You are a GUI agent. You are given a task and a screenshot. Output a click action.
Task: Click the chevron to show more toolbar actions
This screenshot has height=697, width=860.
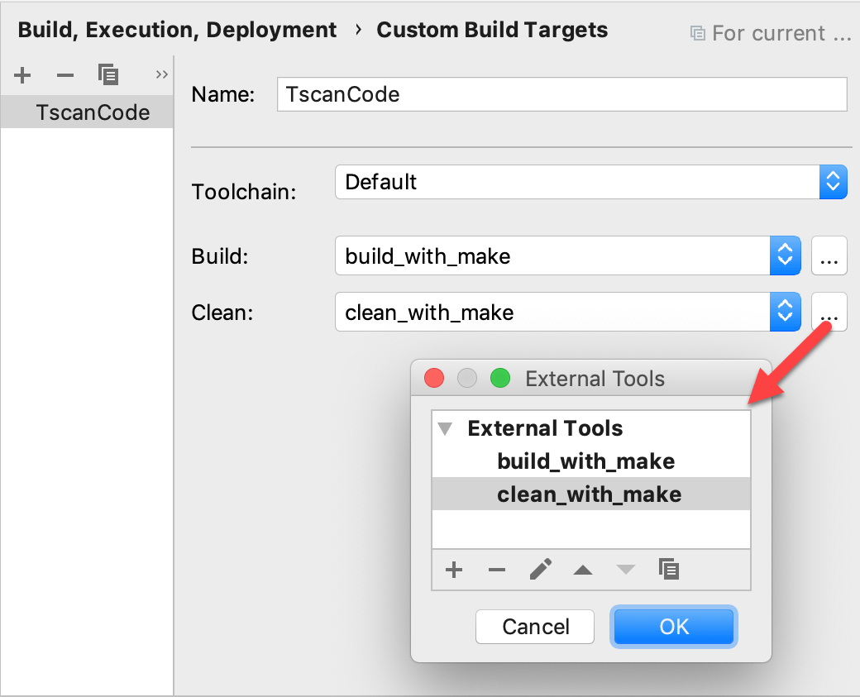click(x=160, y=74)
